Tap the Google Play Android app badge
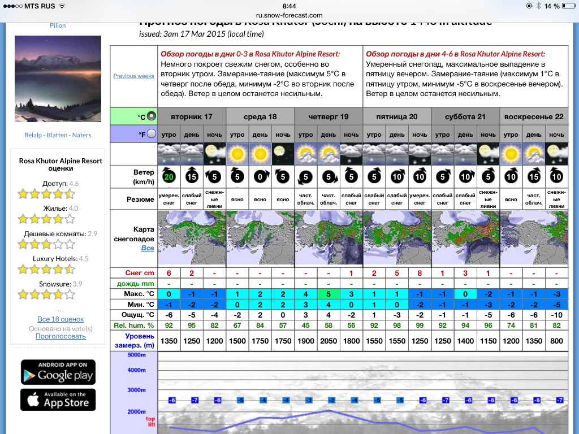This screenshot has height=434, width=579. pos(58,372)
